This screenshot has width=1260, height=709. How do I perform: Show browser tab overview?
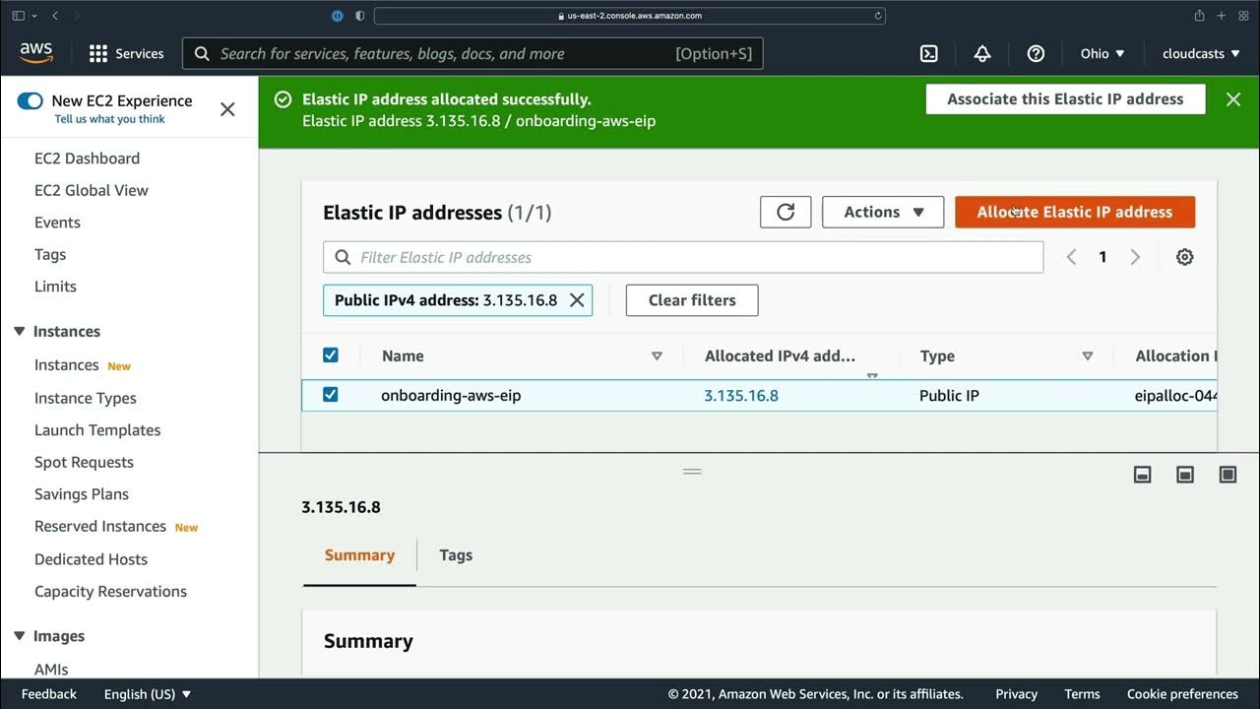pyautogui.click(x=1243, y=16)
